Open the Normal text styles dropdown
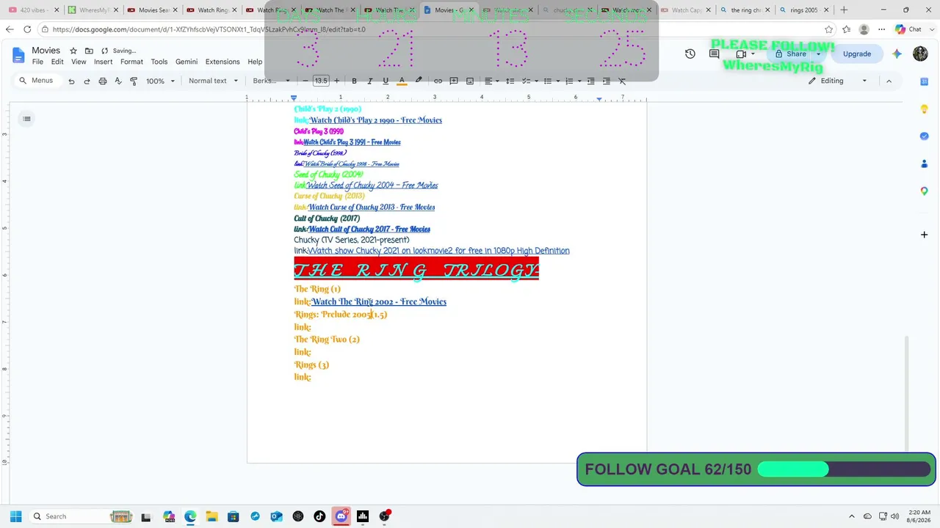Viewport: 940px width, 528px height. 213,81
